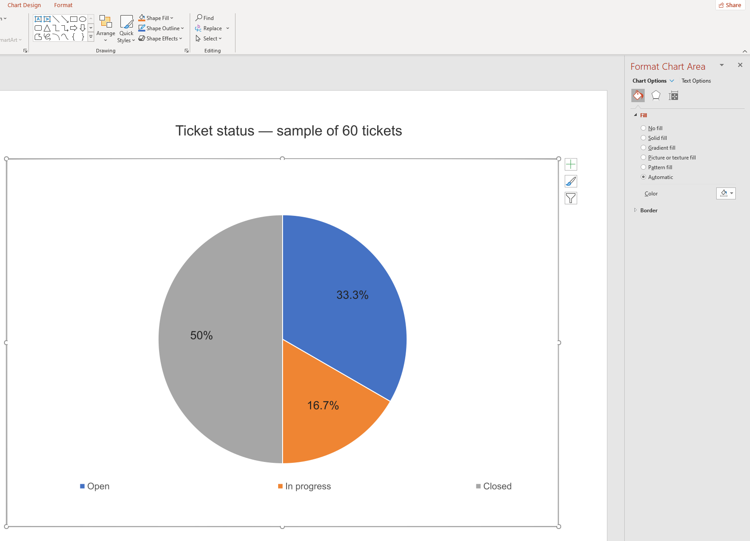Choose the Right Arrow block shape

74,28
